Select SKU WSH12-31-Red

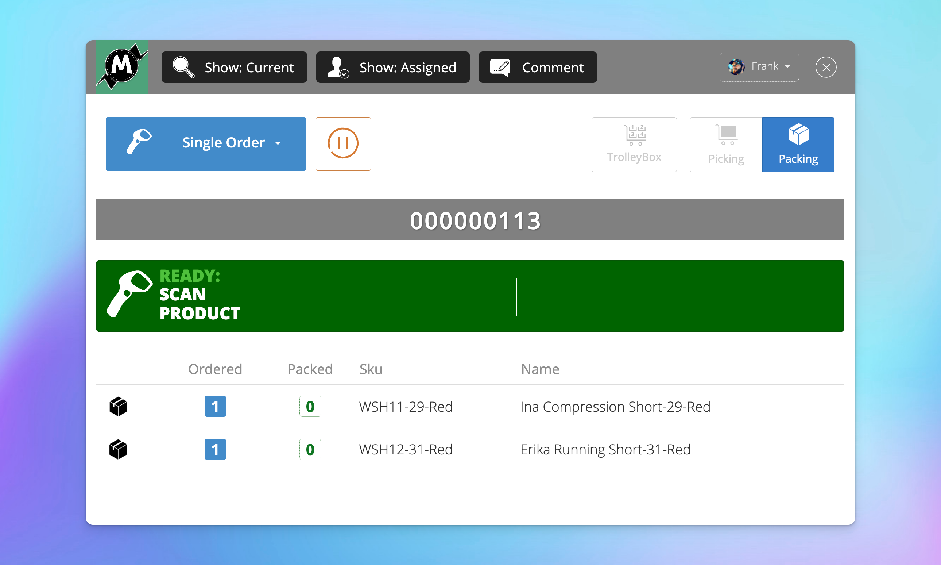coord(406,450)
